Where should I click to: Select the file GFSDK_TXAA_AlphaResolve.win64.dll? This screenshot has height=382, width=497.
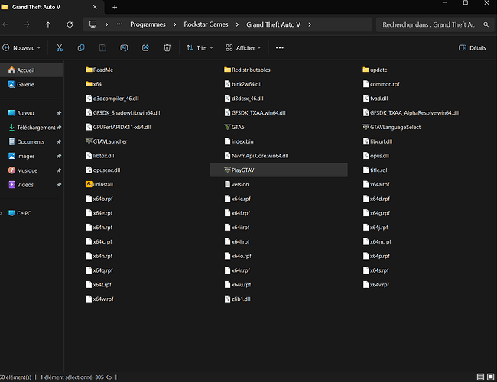411,113
